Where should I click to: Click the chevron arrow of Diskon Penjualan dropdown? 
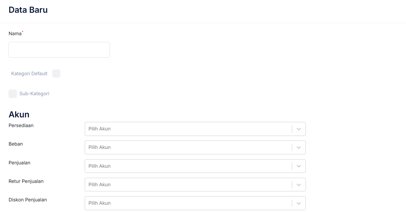pos(299,203)
